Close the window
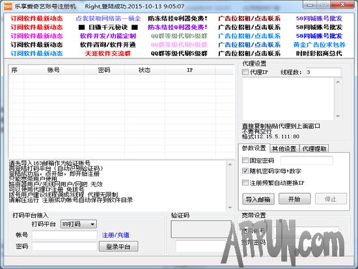 (342, 5)
